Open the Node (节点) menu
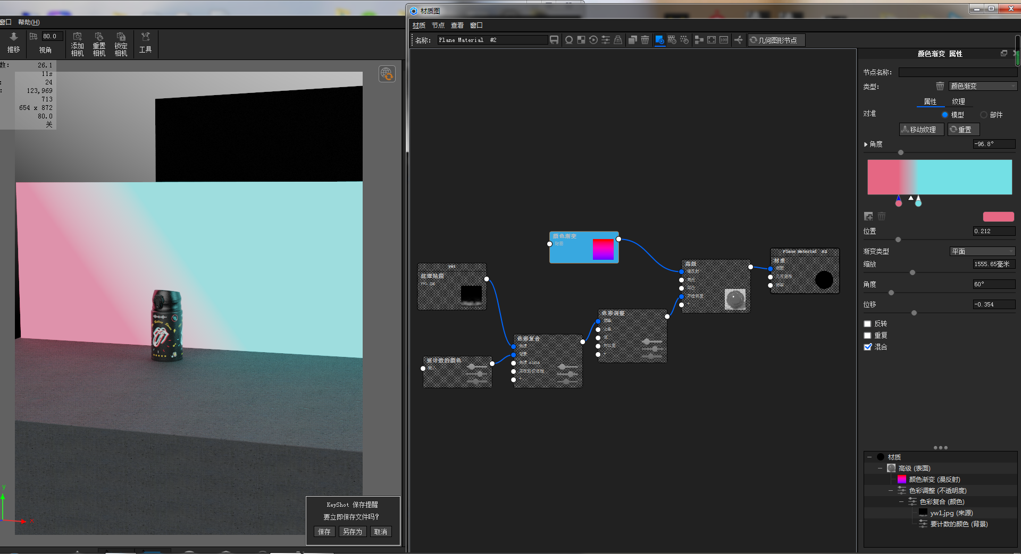The image size is (1021, 554). (438, 25)
